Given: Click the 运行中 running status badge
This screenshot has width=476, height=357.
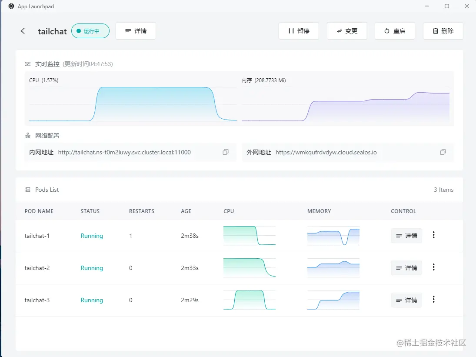Looking at the screenshot, I should (x=90, y=31).
